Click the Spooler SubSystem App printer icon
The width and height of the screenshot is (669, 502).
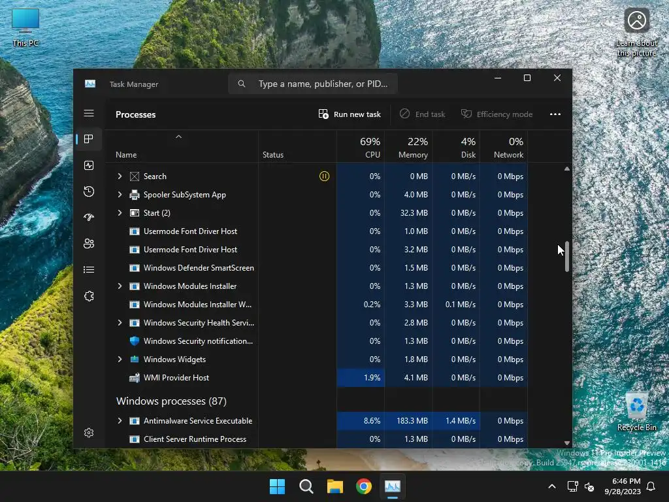[135, 195]
